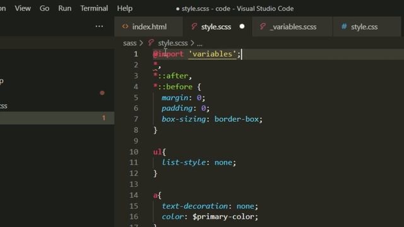Click the text-decoration property
The image size is (404, 227).
(195, 206)
